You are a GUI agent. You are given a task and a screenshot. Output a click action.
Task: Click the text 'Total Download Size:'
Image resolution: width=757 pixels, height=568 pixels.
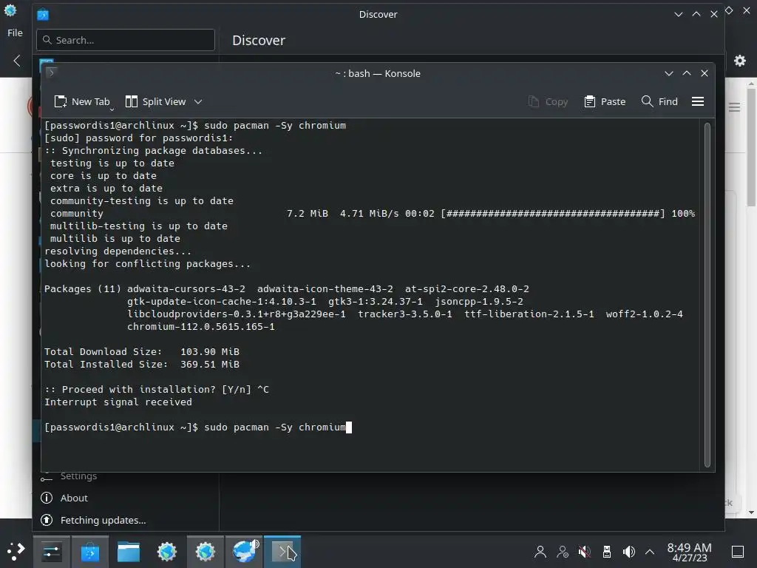point(103,351)
